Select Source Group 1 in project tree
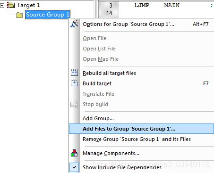214x173 pixels. pos(48,15)
